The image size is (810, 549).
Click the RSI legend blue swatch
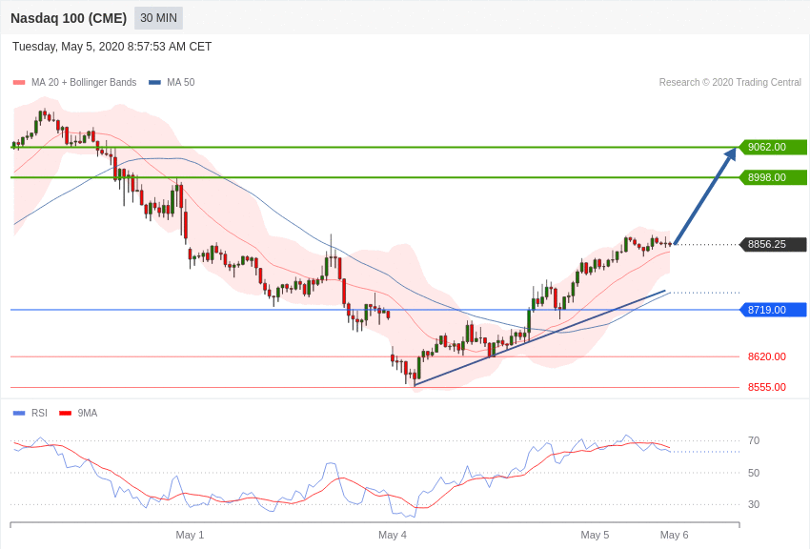pos(19,413)
